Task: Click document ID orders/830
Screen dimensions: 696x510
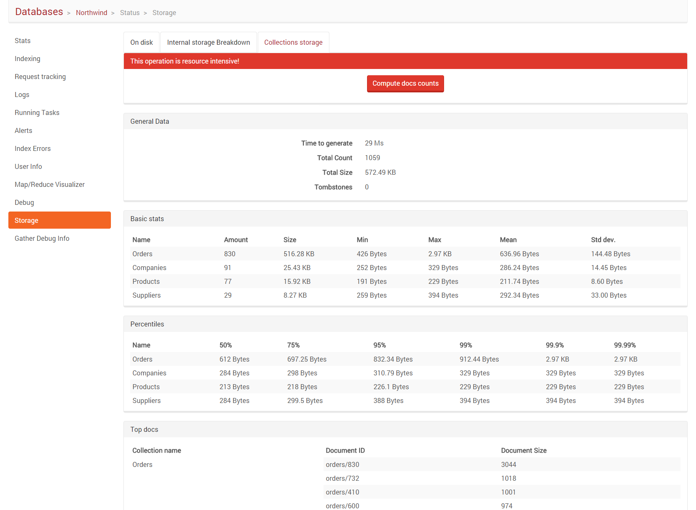Action: 342,464
